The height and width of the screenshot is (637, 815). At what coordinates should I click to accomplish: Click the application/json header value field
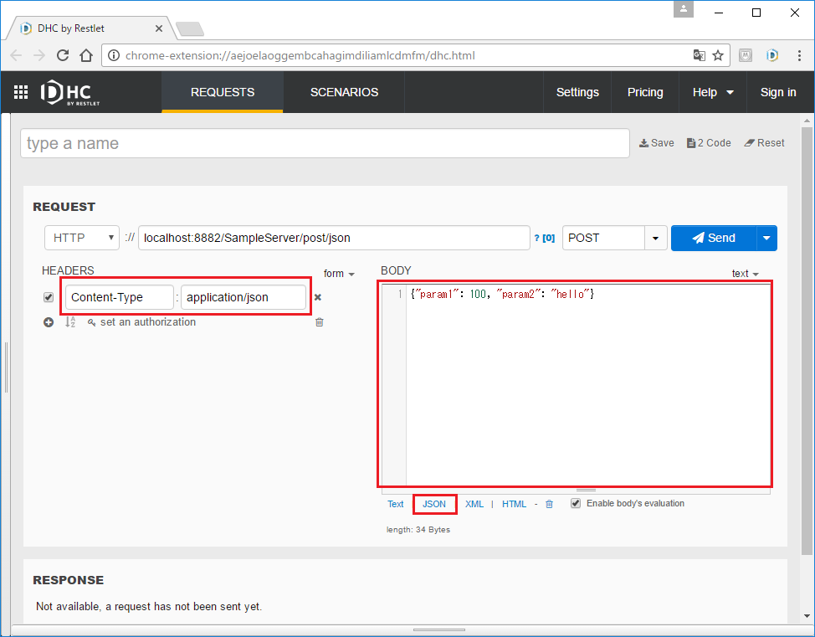tap(243, 297)
